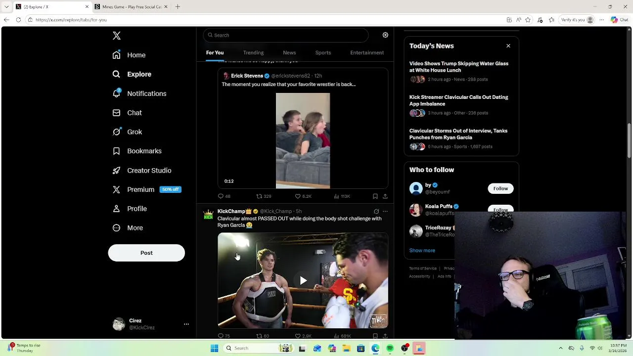633x356 pixels.
Task: Switch to the Entertainment tab
Action: click(367, 52)
